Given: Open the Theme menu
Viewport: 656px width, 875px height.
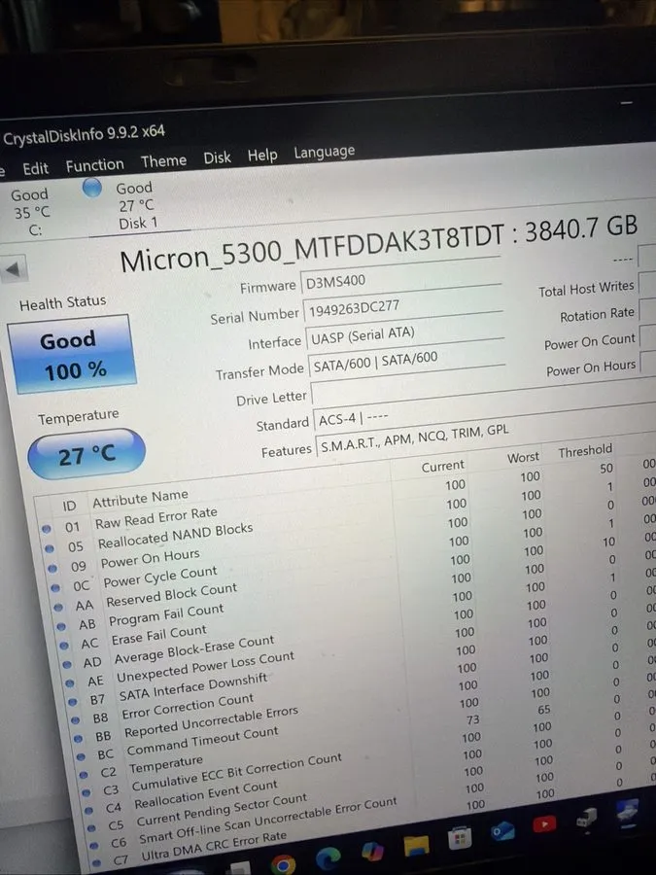Looking at the screenshot, I should point(163,161).
